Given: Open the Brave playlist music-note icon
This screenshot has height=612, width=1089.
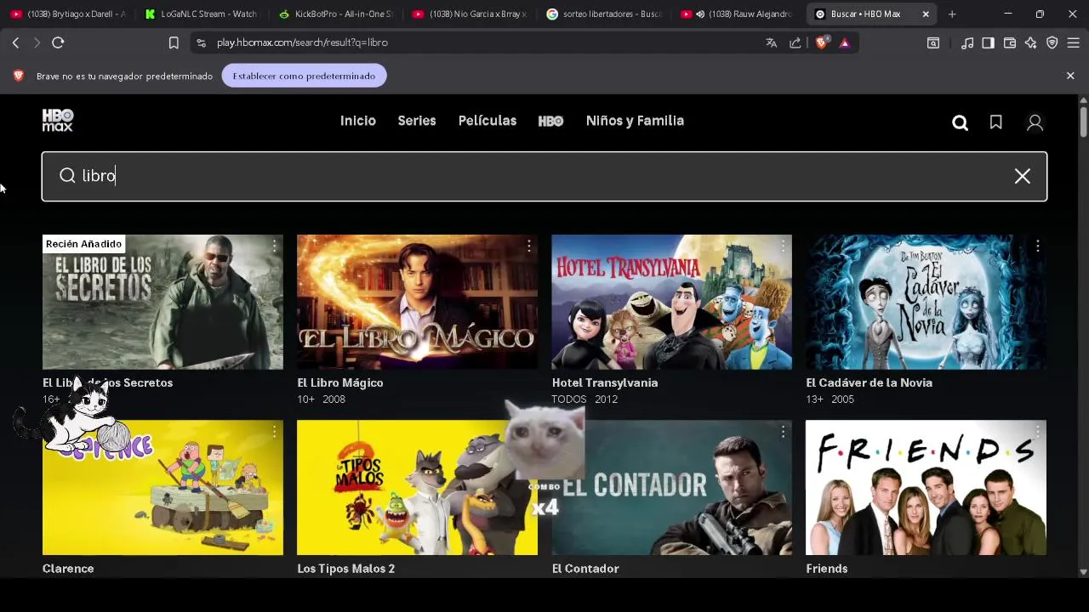Looking at the screenshot, I should coord(966,42).
